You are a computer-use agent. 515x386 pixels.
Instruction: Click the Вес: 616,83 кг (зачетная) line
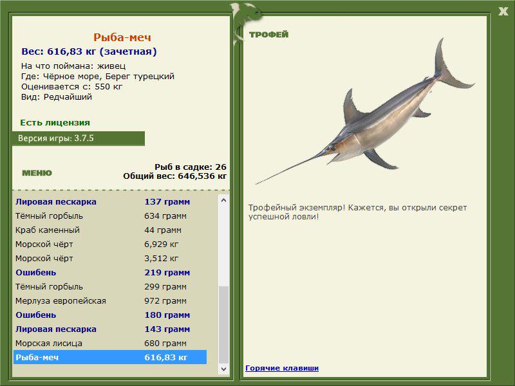tap(89, 51)
